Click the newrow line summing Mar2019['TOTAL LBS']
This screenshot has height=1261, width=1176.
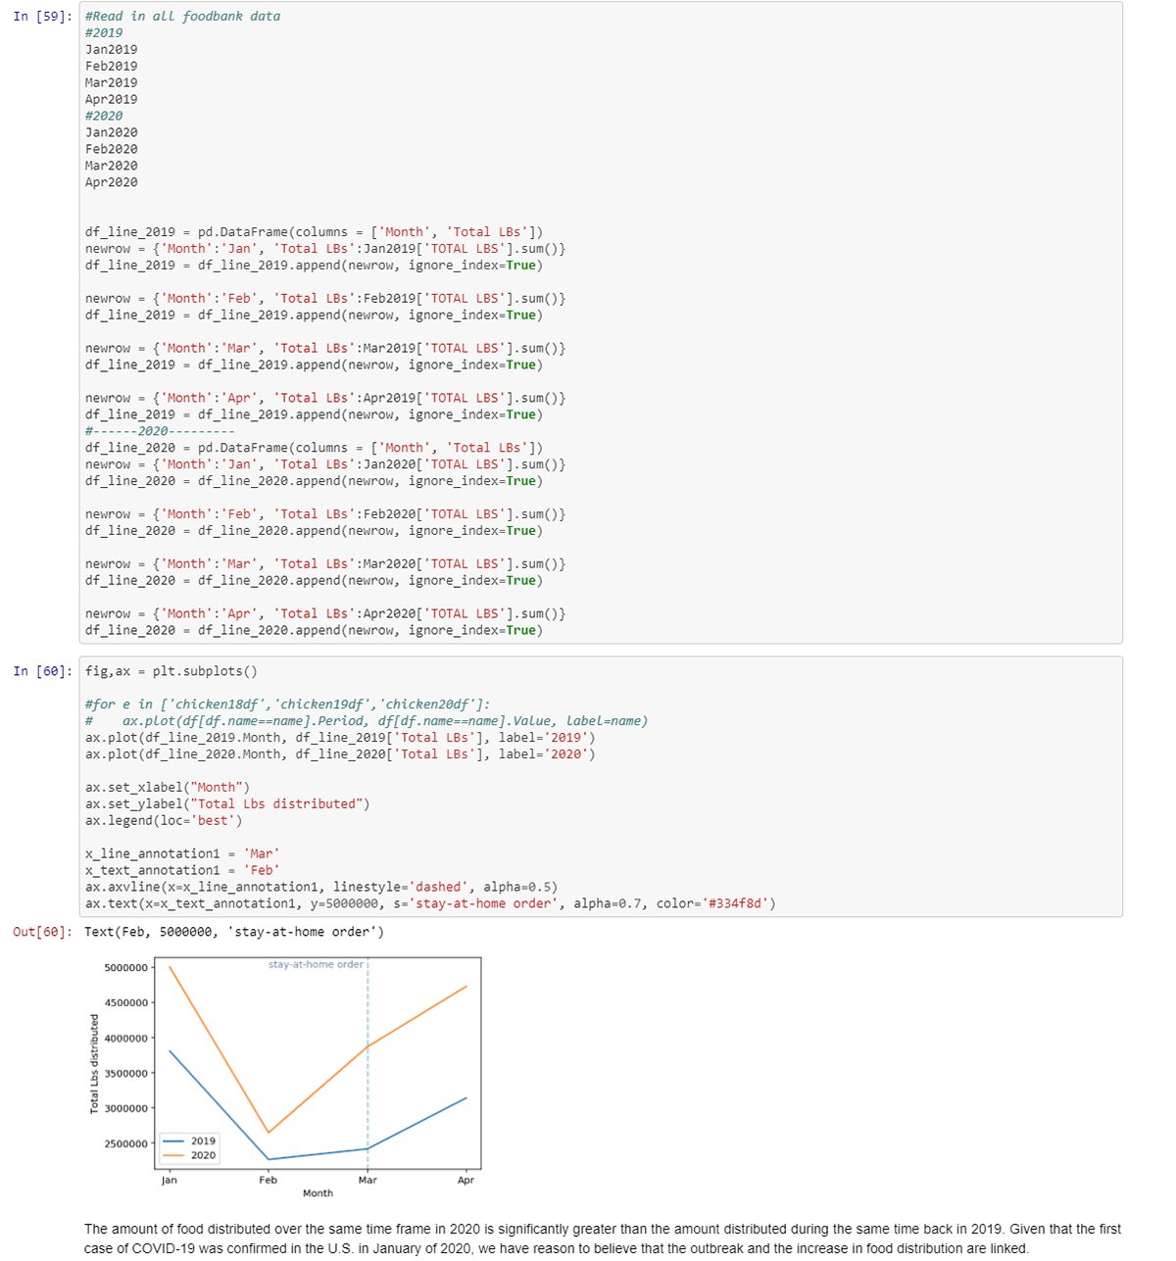click(x=325, y=349)
